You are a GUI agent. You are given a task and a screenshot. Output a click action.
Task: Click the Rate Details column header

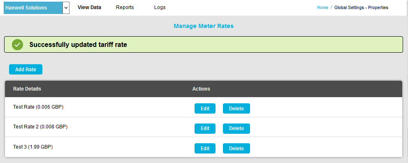coord(27,89)
